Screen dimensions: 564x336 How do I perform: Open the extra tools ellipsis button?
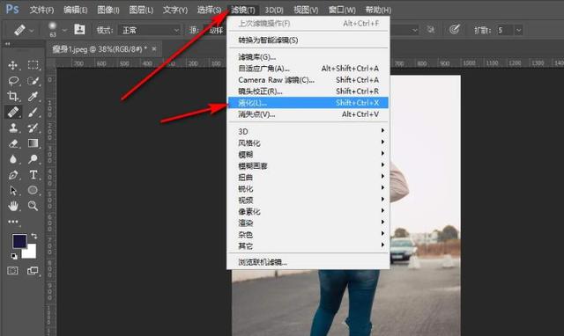tap(13, 222)
